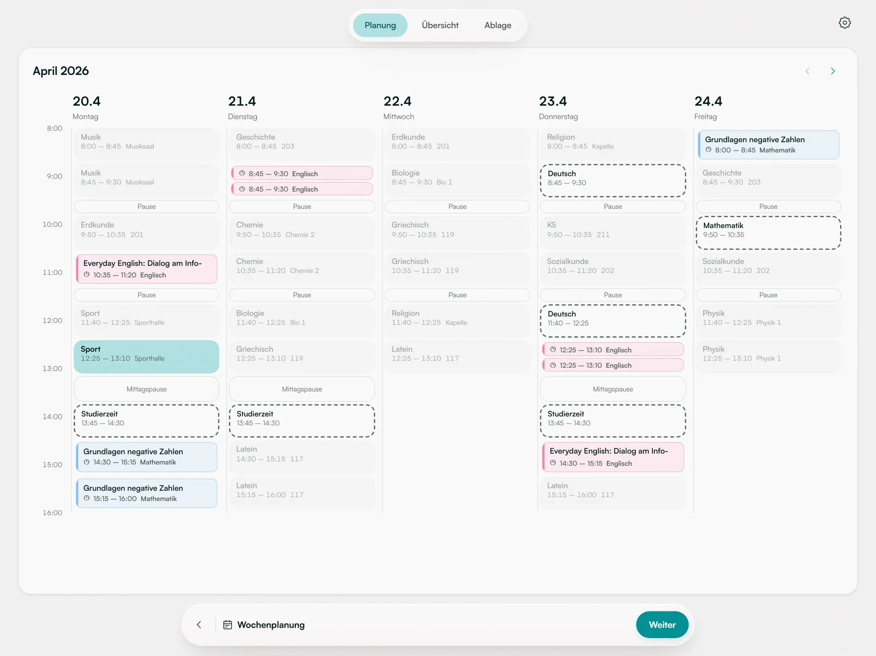Select Monday Studierzeit 13:45 slot

tap(146, 421)
